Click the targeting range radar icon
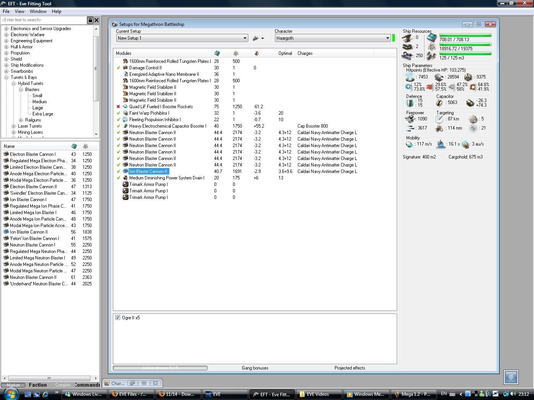534x400 pixels. point(439,119)
